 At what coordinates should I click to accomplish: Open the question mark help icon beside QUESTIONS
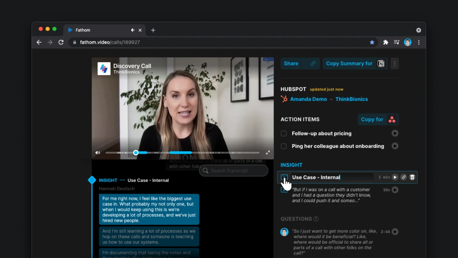(x=316, y=219)
